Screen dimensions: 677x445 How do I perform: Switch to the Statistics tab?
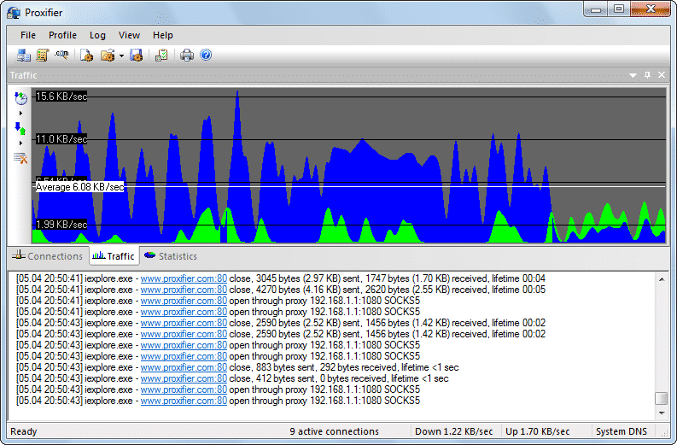click(x=170, y=256)
